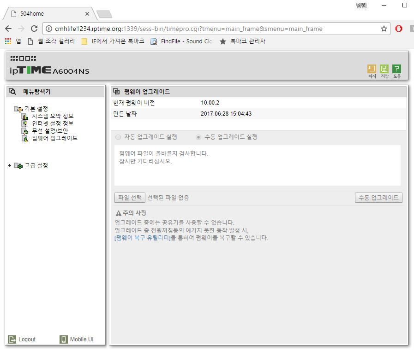Click the browser reload icon
The image size is (414, 351).
34,29
